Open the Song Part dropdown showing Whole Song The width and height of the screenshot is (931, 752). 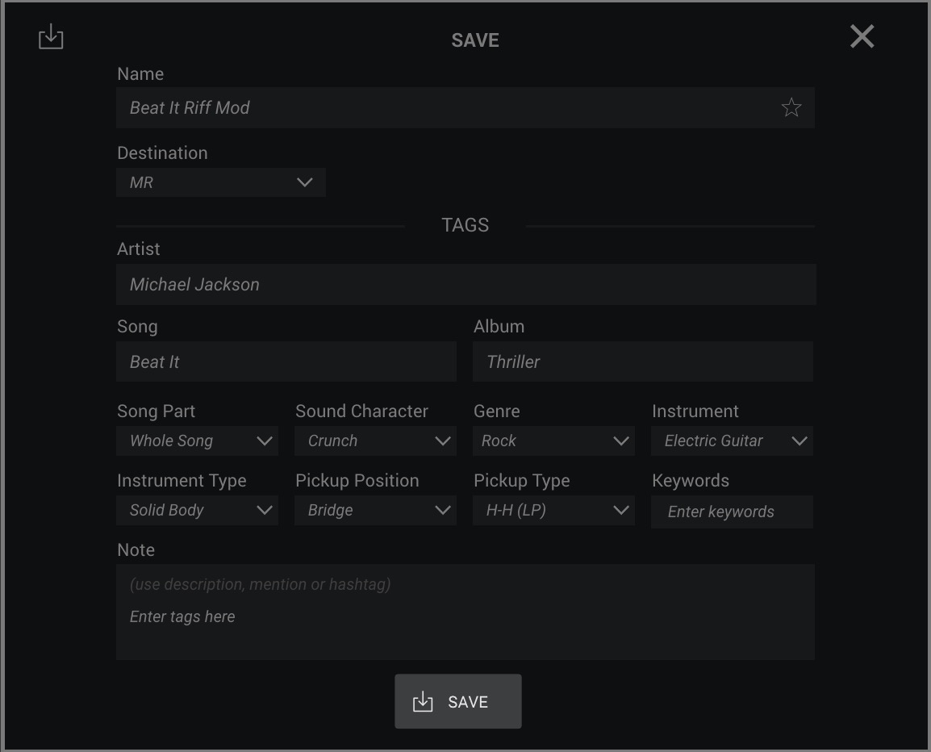(197, 441)
